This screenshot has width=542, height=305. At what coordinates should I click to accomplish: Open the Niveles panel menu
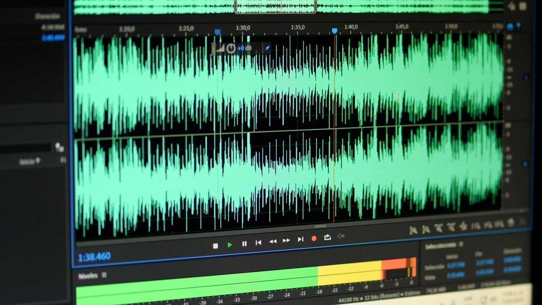(104, 275)
